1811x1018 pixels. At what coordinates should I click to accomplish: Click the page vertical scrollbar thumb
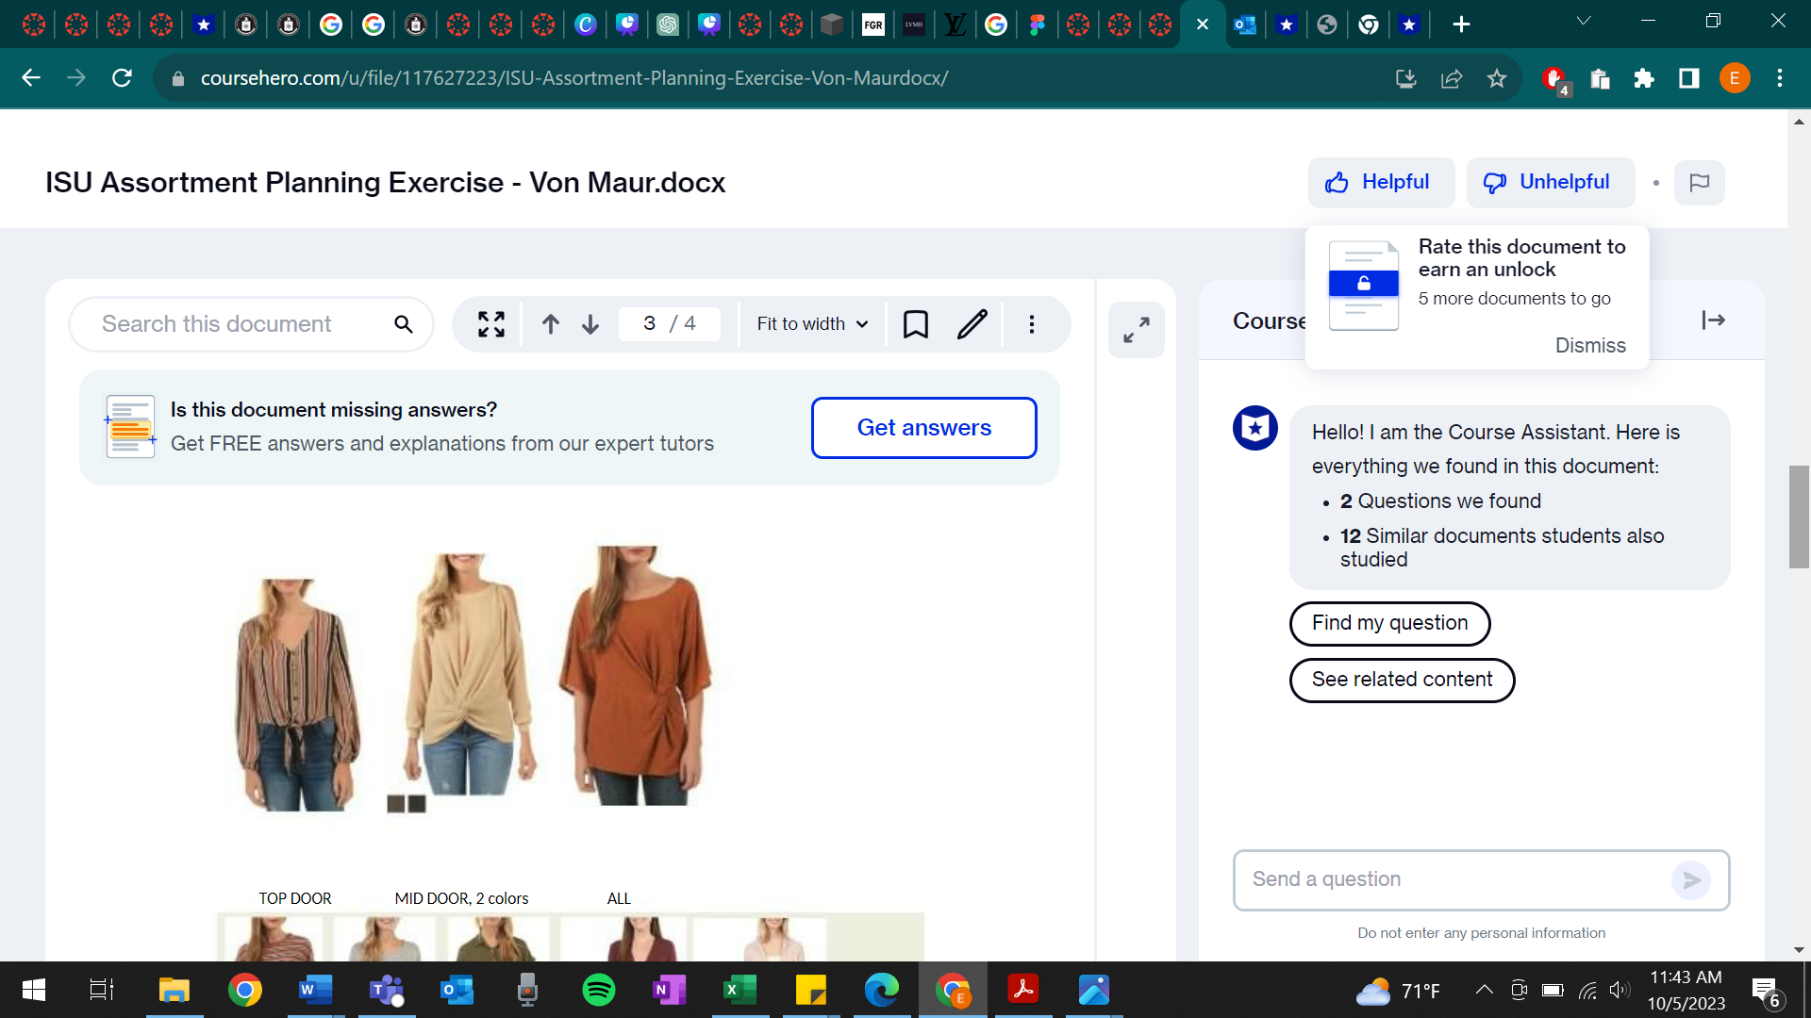1799,517
